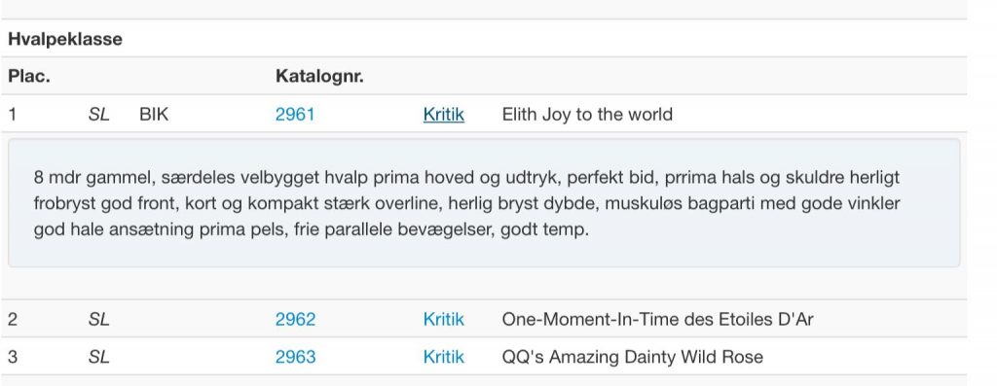The image size is (997, 386).
Task: Expand Kritik for One-Moment-In-Time des Etoiles D'Ar
Action: [444, 319]
